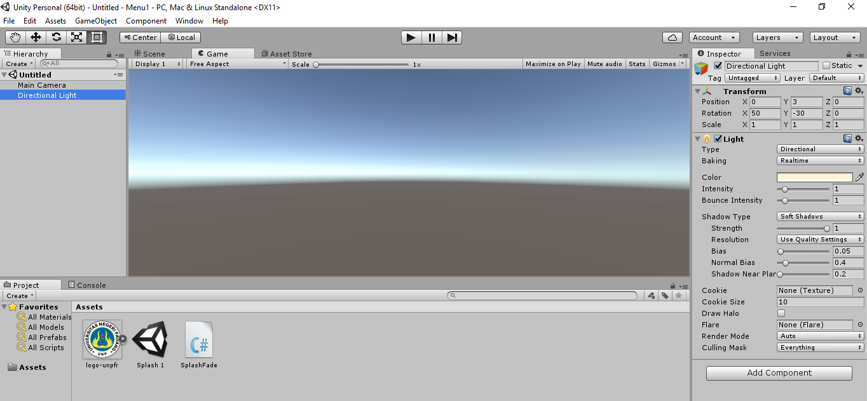Select the Scale tool
The height and width of the screenshot is (401, 867).
click(76, 37)
